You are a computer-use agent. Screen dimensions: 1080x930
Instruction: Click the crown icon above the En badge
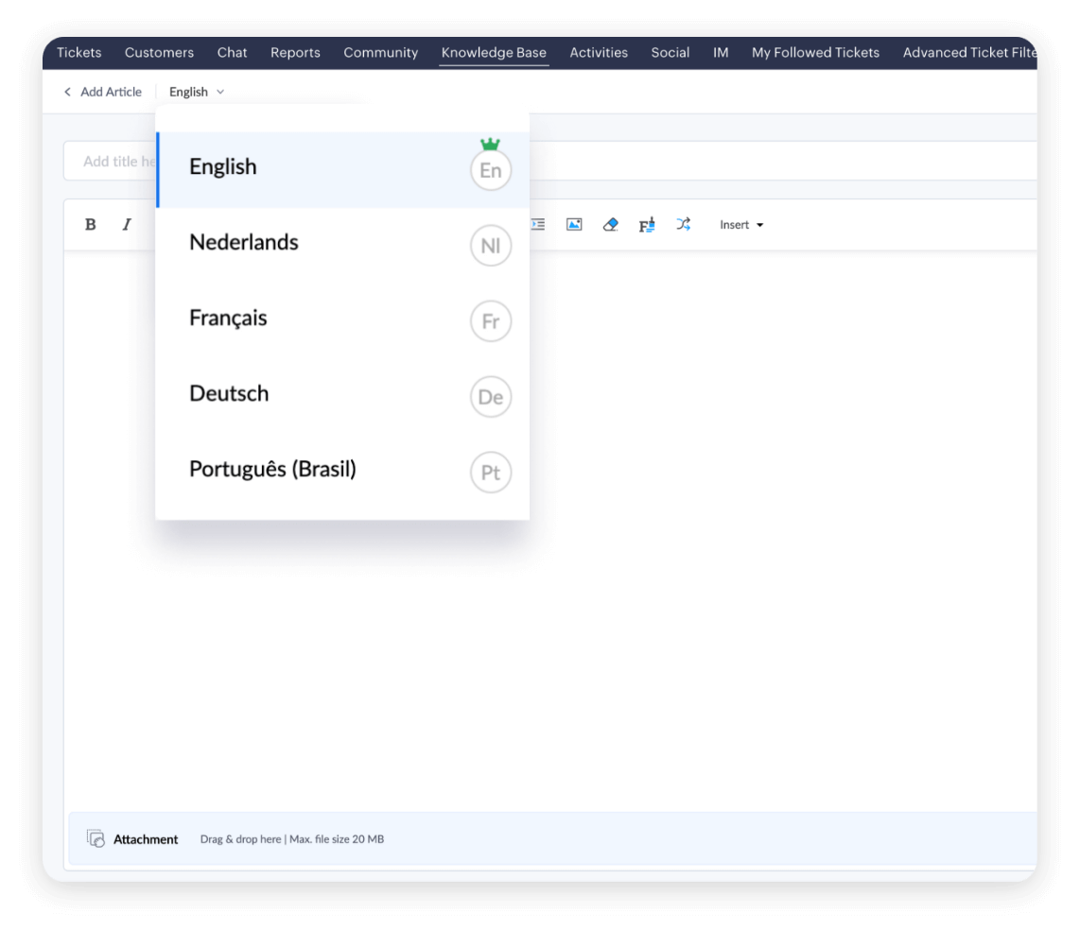click(490, 144)
